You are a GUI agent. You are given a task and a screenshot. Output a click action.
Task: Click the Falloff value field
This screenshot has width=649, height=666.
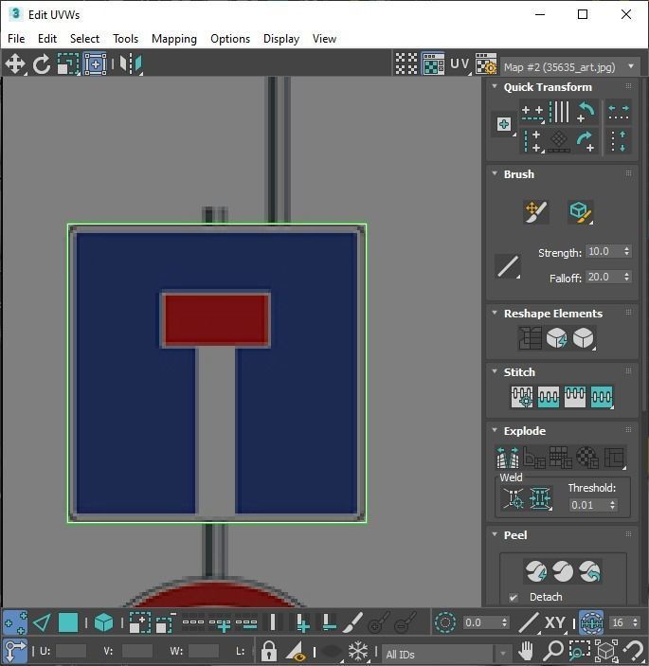click(604, 277)
